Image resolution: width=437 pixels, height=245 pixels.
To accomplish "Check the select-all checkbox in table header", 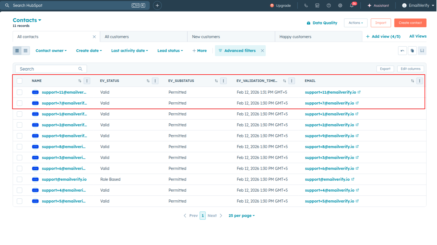I will 19,81.
